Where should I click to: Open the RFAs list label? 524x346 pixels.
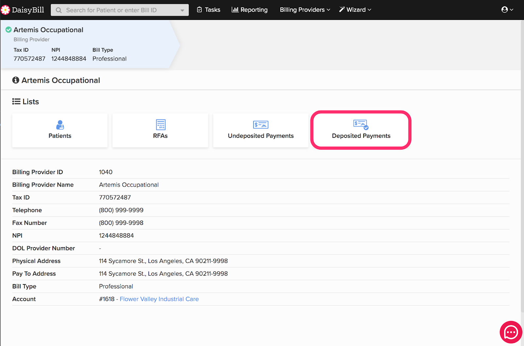click(160, 136)
